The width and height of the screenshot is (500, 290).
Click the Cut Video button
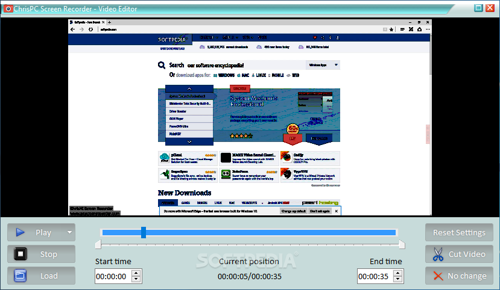pos(459,254)
